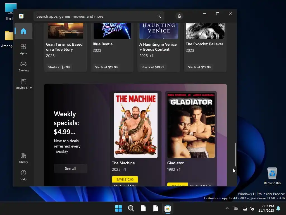Click the second file icon on taskbar

click(x=155, y=208)
